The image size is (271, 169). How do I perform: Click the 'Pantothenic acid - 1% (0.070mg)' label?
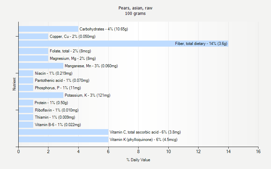coord(62,80)
